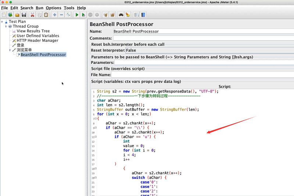Screen dimensions: 294x196
Task: Click the Comments input field
Action: 204,38
